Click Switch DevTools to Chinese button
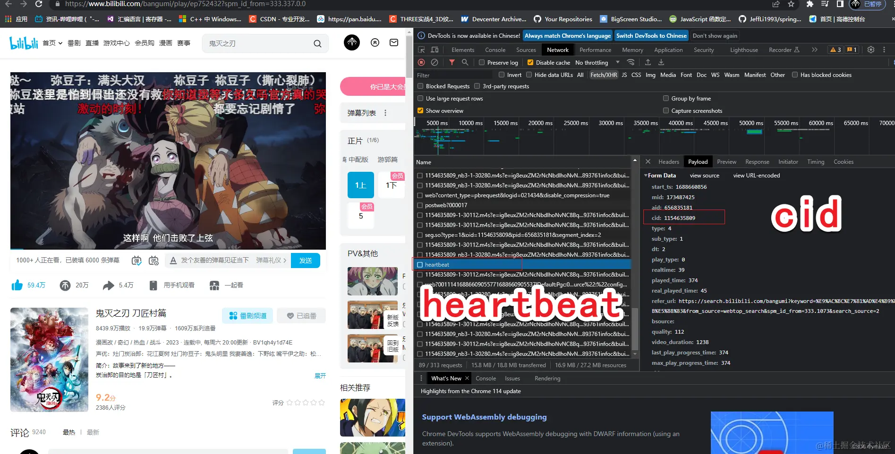The width and height of the screenshot is (895, 454). click(651, 35)
